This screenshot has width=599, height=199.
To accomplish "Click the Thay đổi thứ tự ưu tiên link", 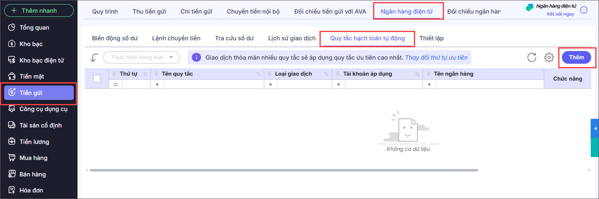I will 436,58.
